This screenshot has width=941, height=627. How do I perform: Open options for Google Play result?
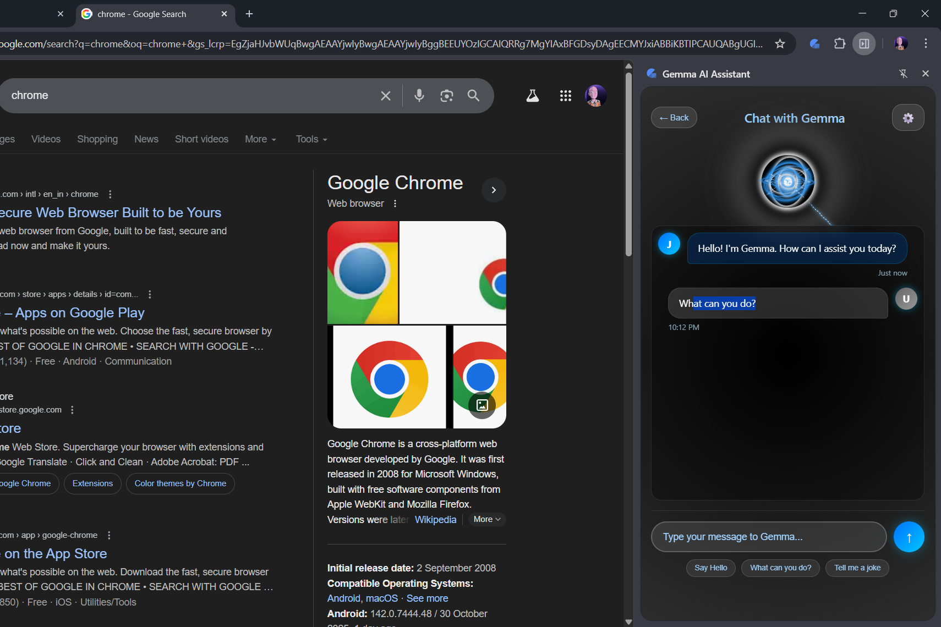(x=150, y=294)
